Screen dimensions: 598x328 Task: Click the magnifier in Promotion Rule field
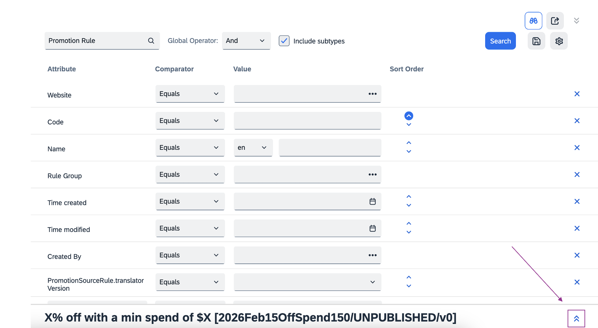(x=151, y=41)
